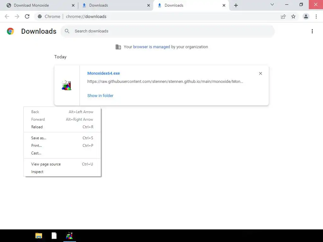Viewport: 323px width, 242px height.
Task: Close the Download Monoxide tab
Action: click(73, 5)
